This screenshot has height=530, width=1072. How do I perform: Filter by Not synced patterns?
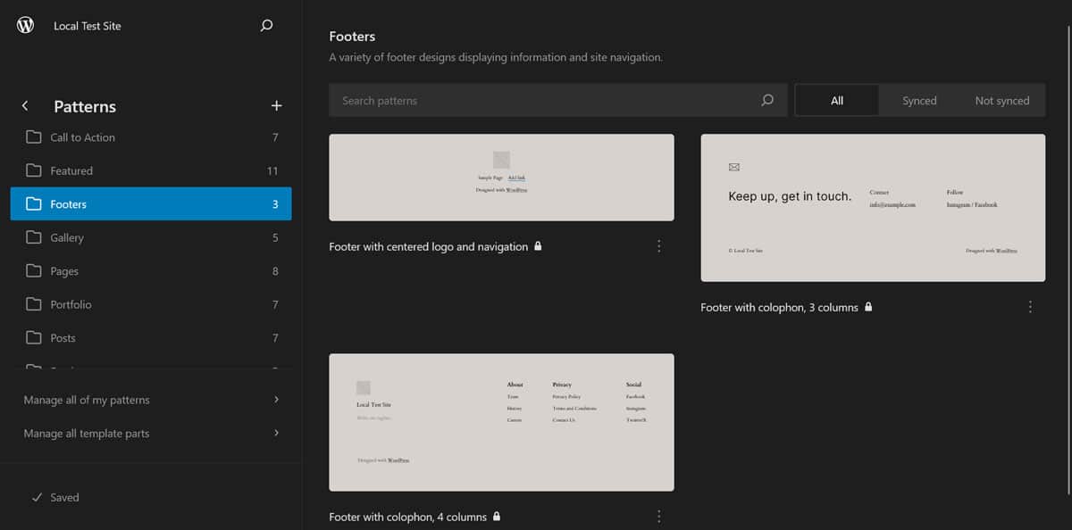click(1001, 101)
